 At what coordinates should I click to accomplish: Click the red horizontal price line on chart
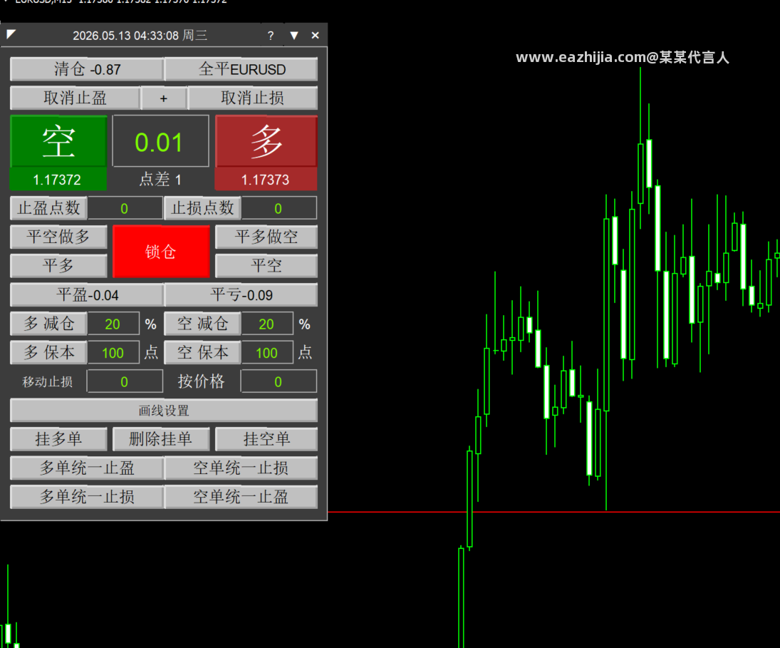(553, 512)
